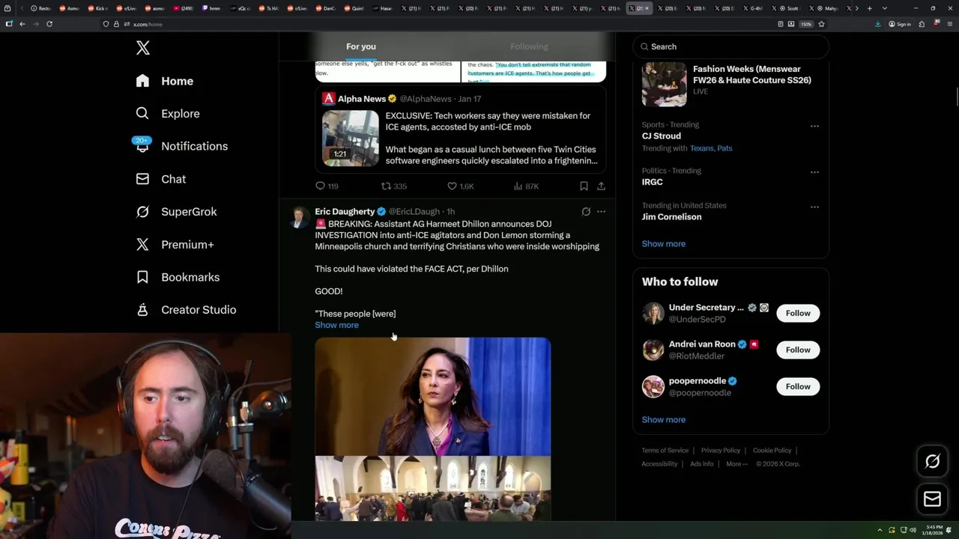
Task: Expand the list all tabs dropdown
Action: click(885, 8)
